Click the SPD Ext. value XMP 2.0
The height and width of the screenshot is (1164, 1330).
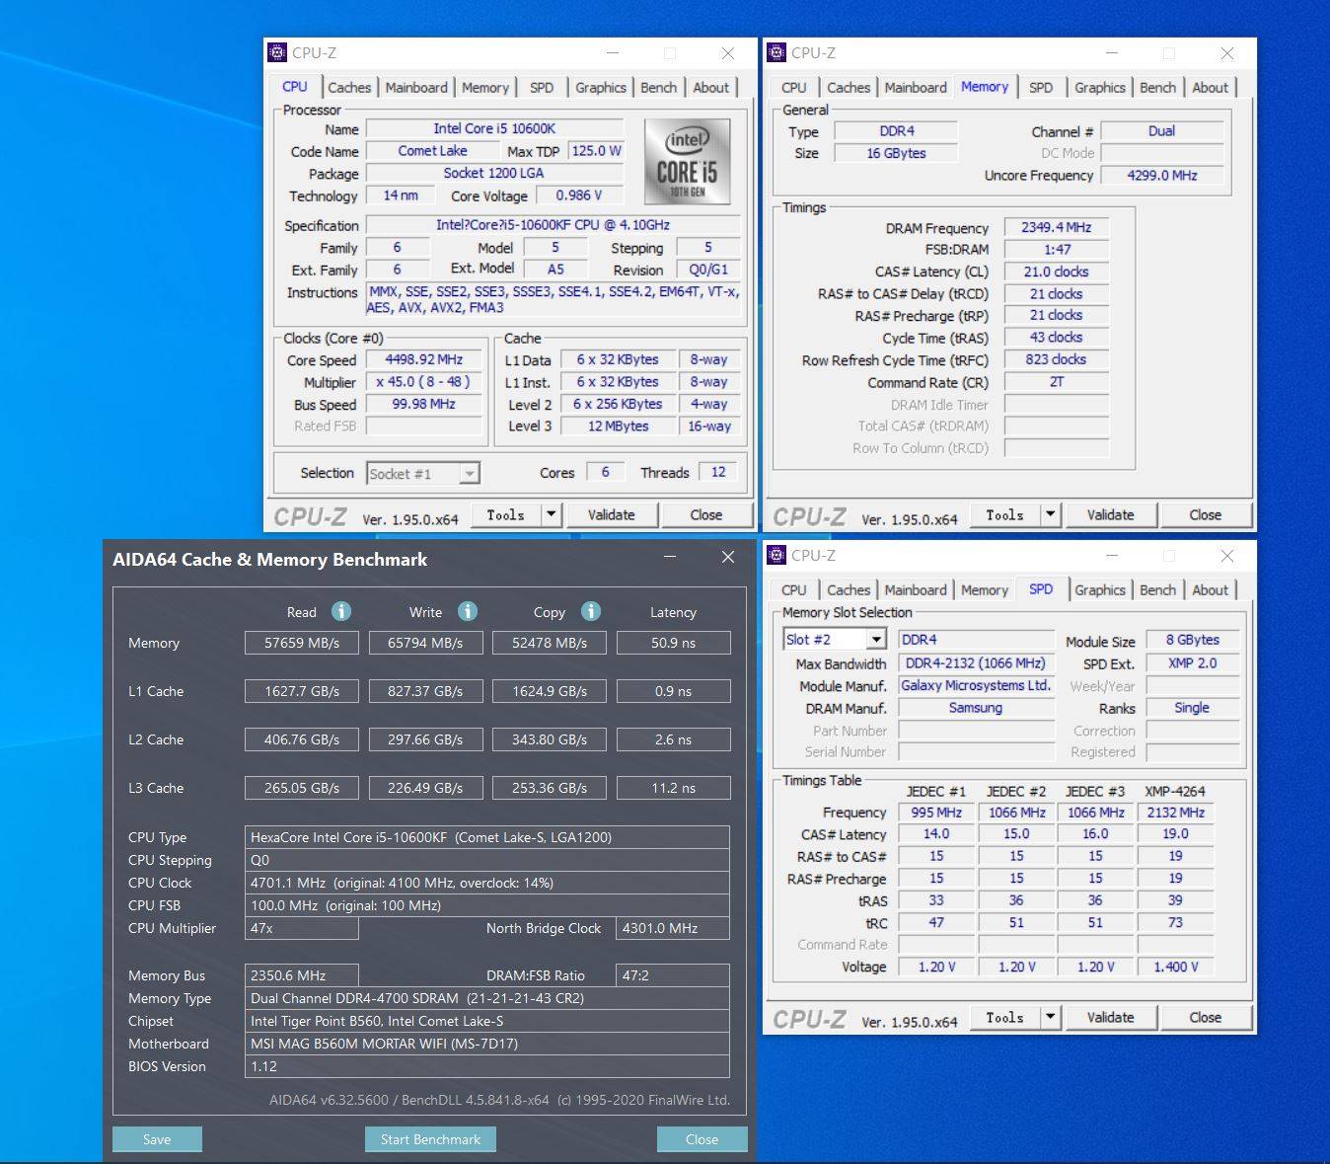(x=1192, y=663)
